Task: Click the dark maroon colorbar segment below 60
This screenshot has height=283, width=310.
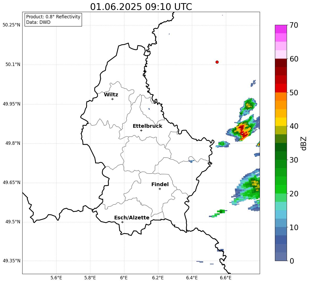Action: (281, 63)
